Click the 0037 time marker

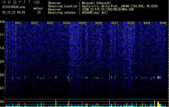tap(115, 23)
